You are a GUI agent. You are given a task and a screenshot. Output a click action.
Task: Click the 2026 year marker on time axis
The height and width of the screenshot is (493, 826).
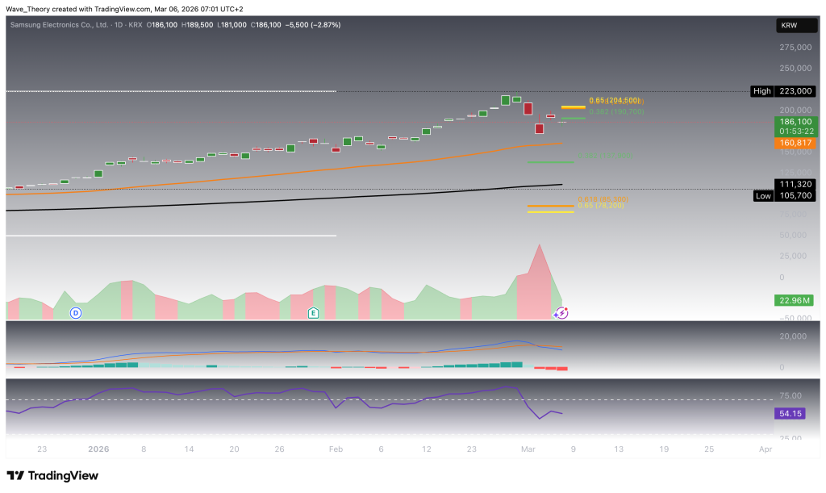(98, 449)
